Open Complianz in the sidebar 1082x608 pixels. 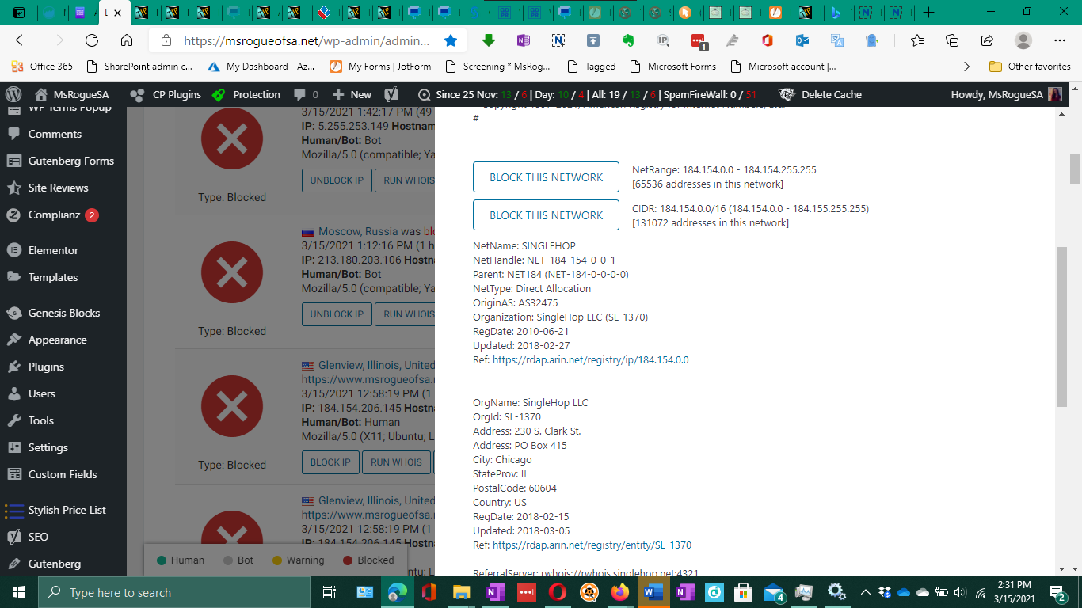pos(54,215)
